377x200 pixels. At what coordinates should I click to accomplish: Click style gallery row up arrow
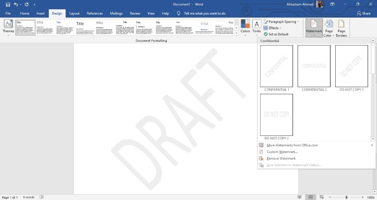click(236, 22)
